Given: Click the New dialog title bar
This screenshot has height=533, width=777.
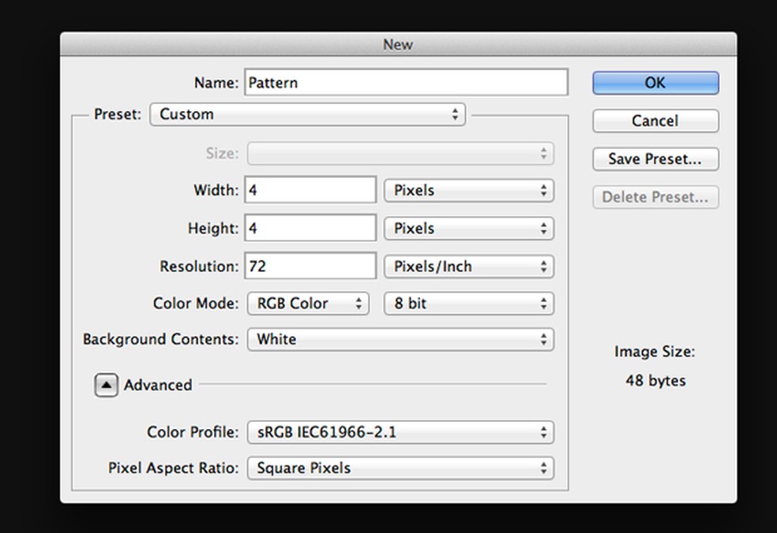Looking at the screenshot, I should pos(398,44).
